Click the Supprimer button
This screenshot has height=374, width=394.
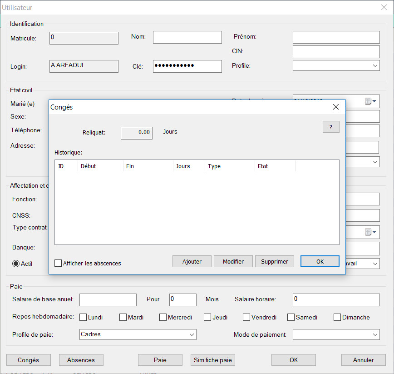[275, 261]
